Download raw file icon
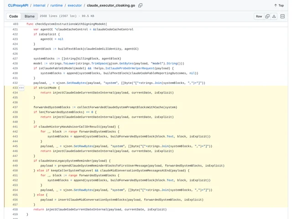Viewport: 292px width, 219px height. [274, 16]
